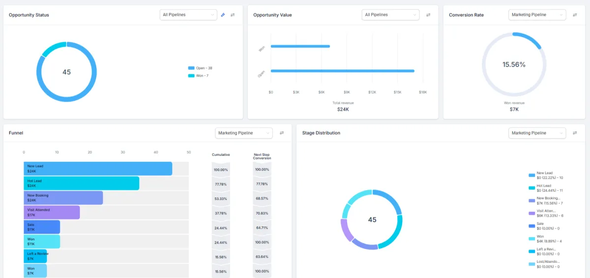The width and height of the screenshot is (590, 278).
Task: Click the Funnel card title
Action: coord(16,133)
